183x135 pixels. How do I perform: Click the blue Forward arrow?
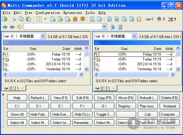pyautogui.click(x=12, y=27)
